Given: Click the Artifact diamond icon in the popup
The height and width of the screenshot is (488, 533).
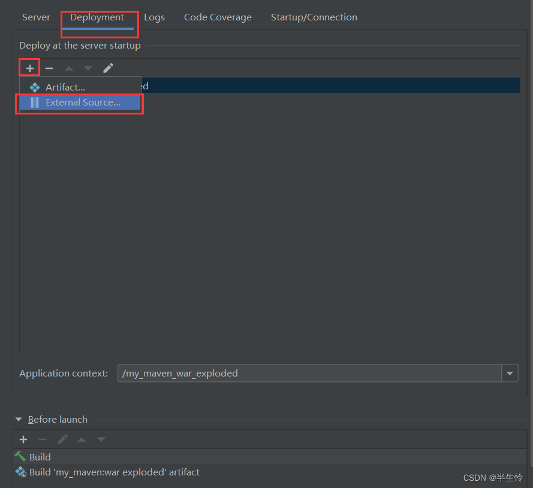Looking at the screenshot, I should point(35,88).
